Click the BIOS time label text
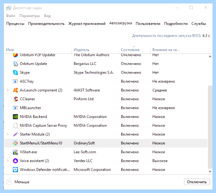 (167, 36)
